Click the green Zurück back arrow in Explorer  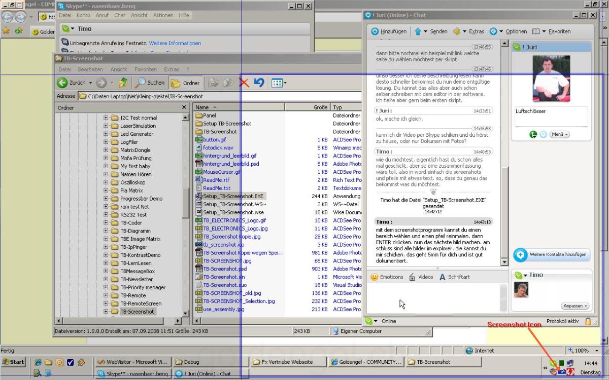(x=62, y=83)
